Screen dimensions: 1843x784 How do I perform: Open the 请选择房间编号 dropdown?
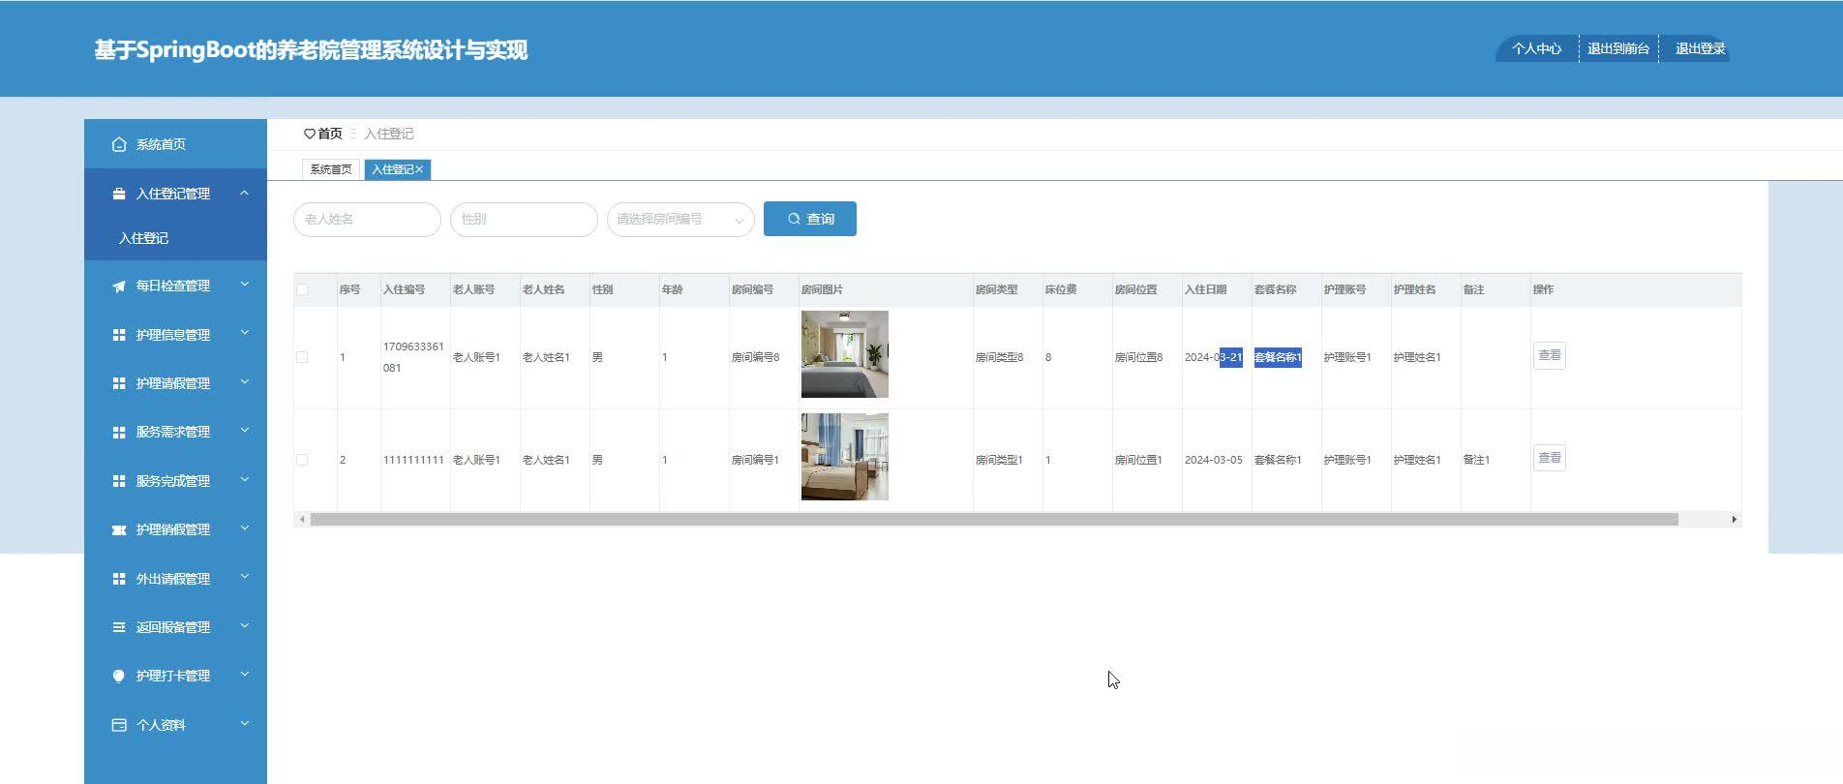680,219
